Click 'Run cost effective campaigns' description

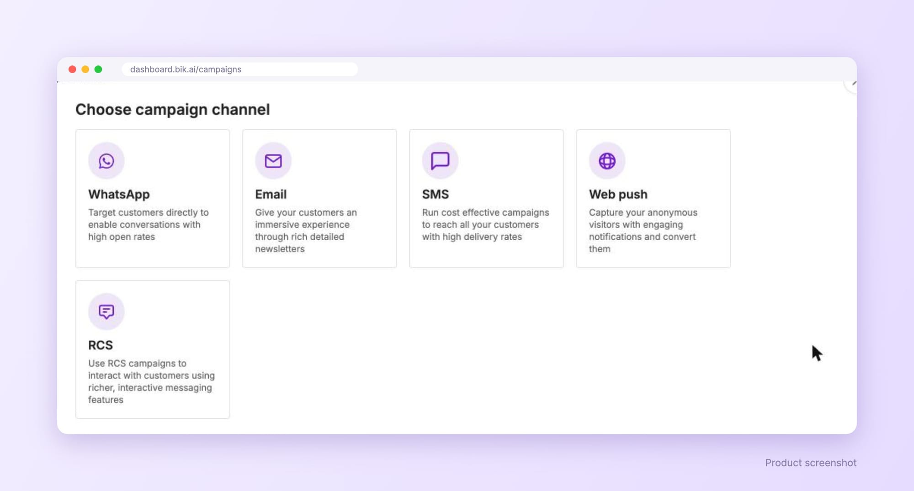click(486, 225)
